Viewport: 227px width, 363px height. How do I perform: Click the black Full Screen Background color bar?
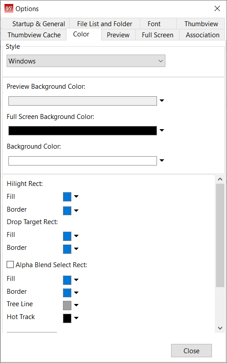point(82,130)
